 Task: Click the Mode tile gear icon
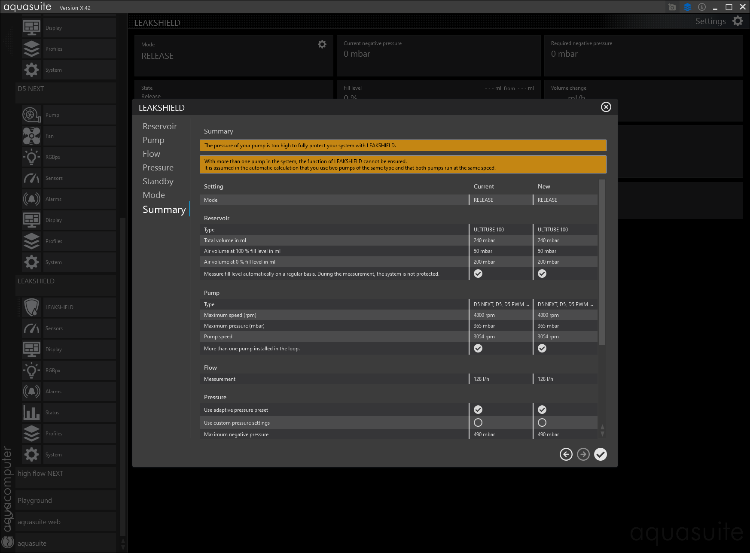click(322, 44)
